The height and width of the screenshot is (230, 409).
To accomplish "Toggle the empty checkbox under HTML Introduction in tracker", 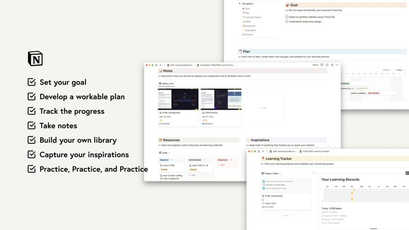I will coord(263,200).
